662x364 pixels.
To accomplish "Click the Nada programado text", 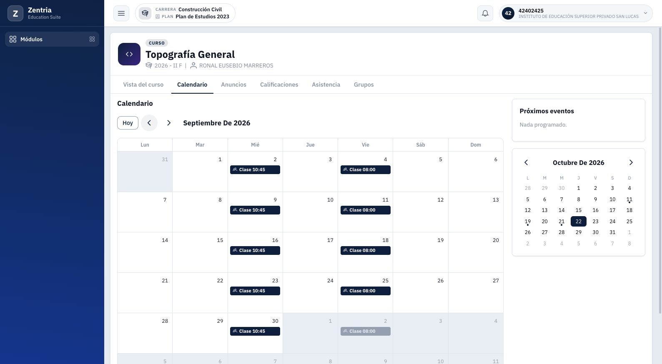I will click(543, 125).
